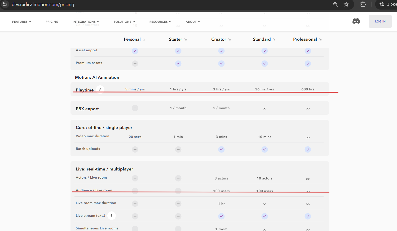Image resolution: width=397 pixels, height=231 pixels.
Task: Click the '5 mins / yrs' Personal value
Action: point(135,89)
